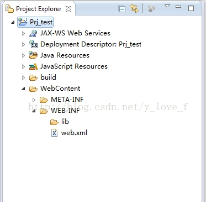Screen dimensions: 206x202
Task: Select the Project Explorer tab
Action: [x=39, y=9]
